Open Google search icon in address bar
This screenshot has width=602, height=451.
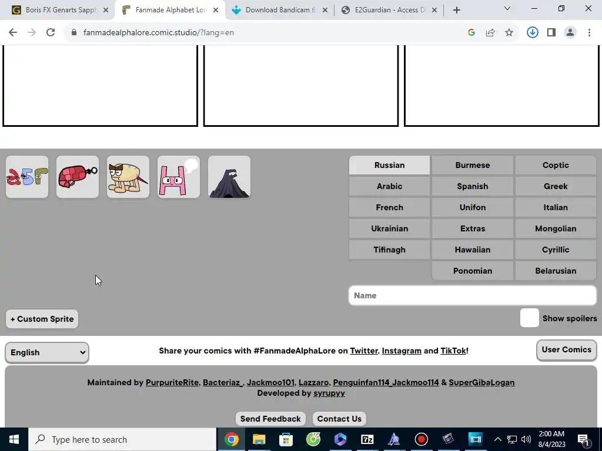471,33
